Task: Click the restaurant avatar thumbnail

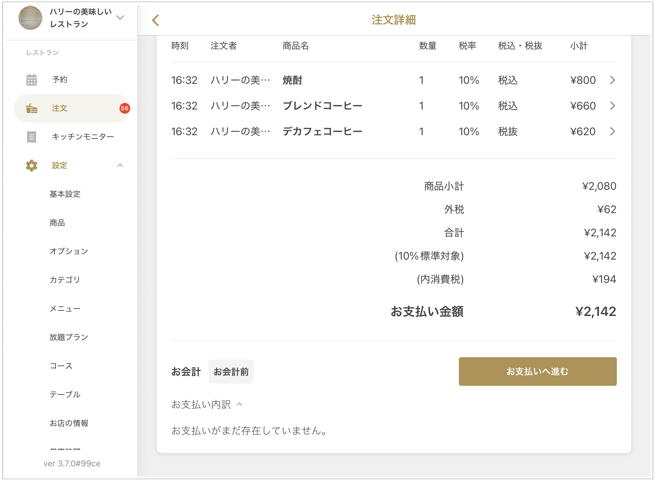Action: tap(30, 18)
